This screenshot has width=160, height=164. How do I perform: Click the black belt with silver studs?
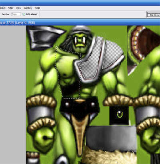coord(80,107)
